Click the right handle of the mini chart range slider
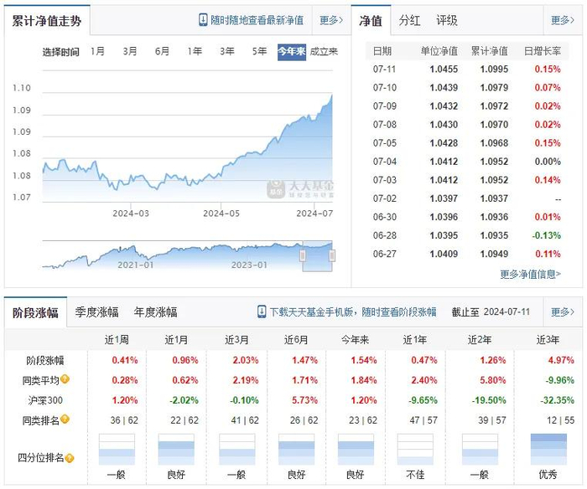587x489 pixels. pos(332,255)
